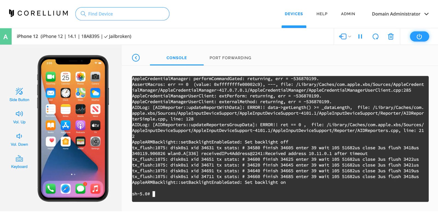Select the Console tab

(177, 58)
